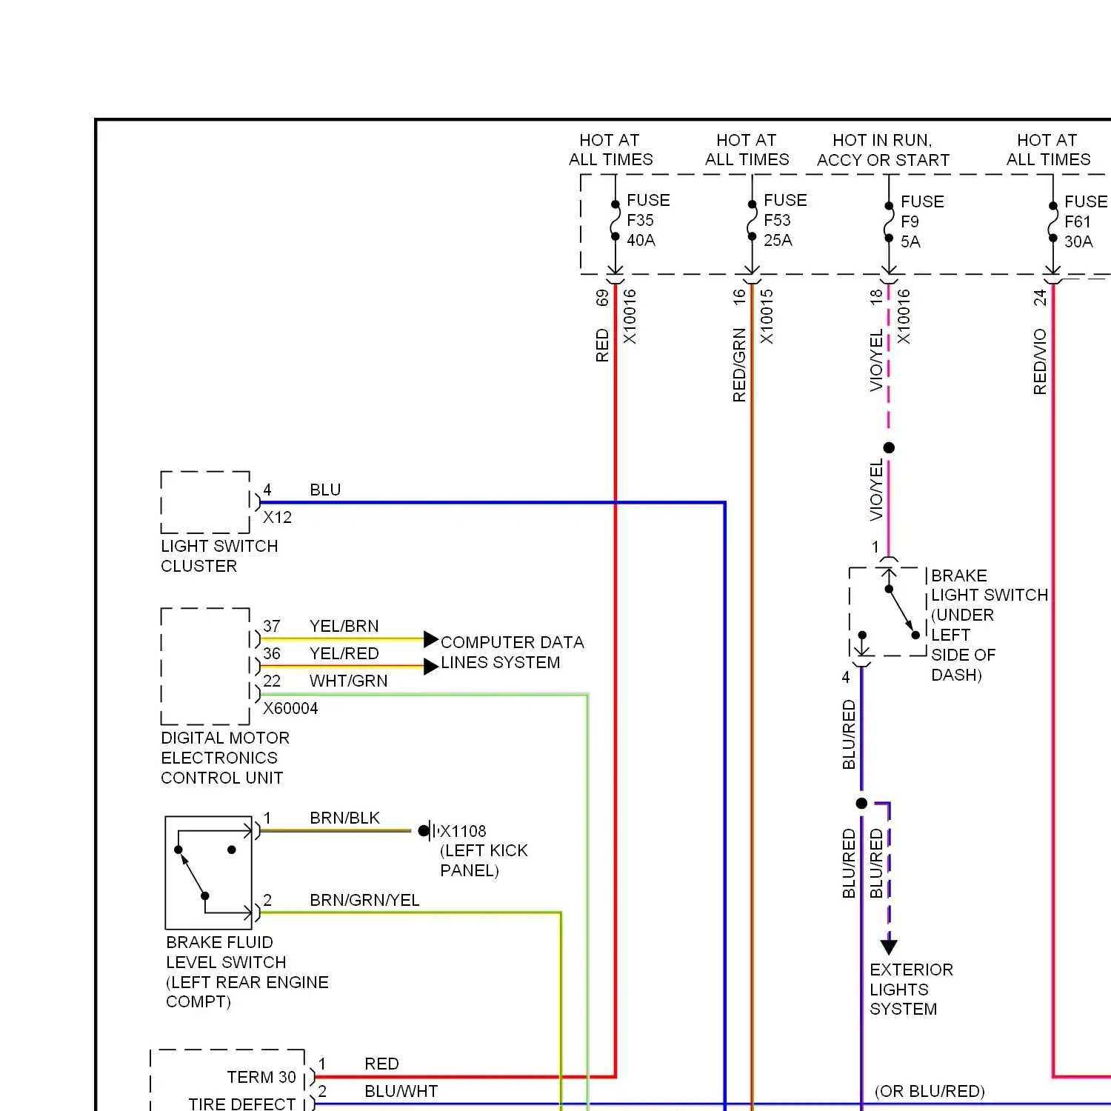Click the fuse F9 symbol

[x=889, y=221]
